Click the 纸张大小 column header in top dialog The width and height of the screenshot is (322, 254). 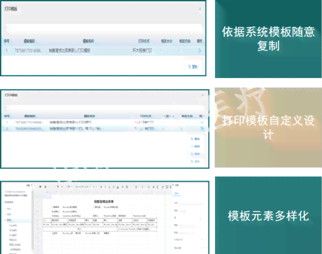(166, 41)
